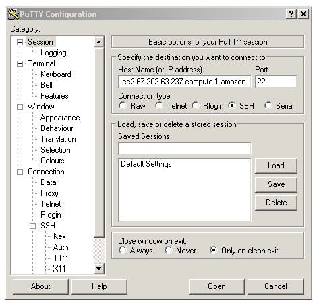Click the Host Name input field
Image resolution: width=319 pixels, height=306 pixels.
(184, 82)
